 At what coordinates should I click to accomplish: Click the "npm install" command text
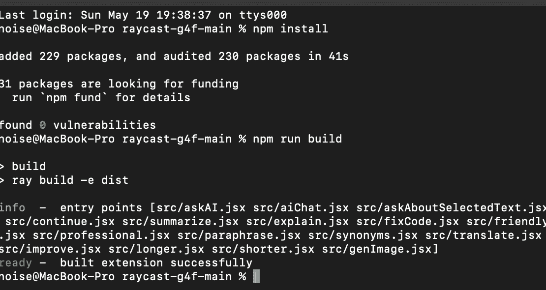pyautogui.click(x=290, y=29)
